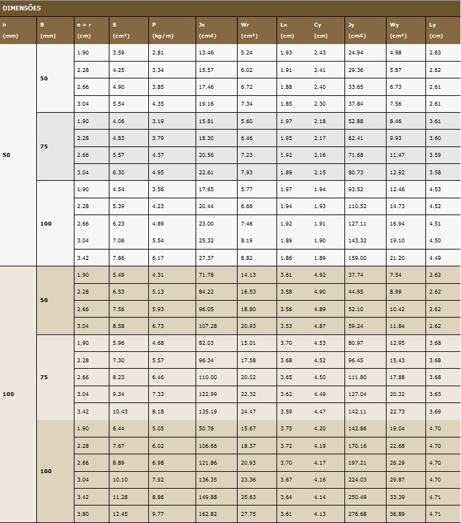Select the Wy value 36.89

click(x=398, y=514)
